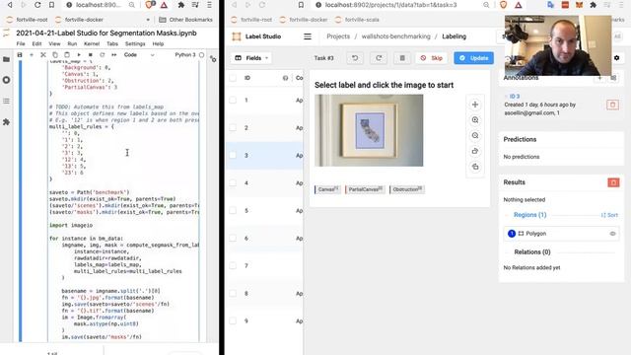Click the Update button
Image resolution: width=631 pixels, height=355 pixels.
pyautogui.click(x=473, y=58)
